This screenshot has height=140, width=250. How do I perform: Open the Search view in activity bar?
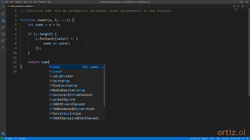click(x=3, y=7)
